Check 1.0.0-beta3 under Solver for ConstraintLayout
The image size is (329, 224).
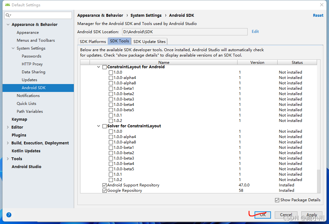point(111,158)
